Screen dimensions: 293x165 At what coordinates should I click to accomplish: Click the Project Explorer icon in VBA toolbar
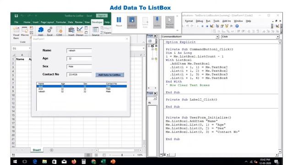point(217,26)
